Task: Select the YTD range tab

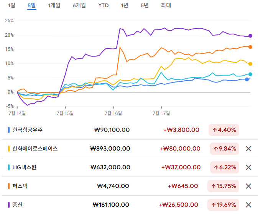Action: pos(103,5)
